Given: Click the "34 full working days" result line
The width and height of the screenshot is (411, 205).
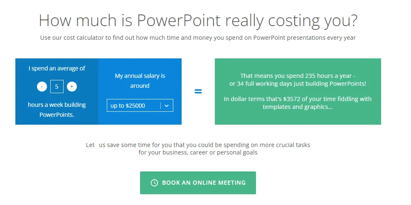Looking at the screenshot, I should (x=298, y=84).
